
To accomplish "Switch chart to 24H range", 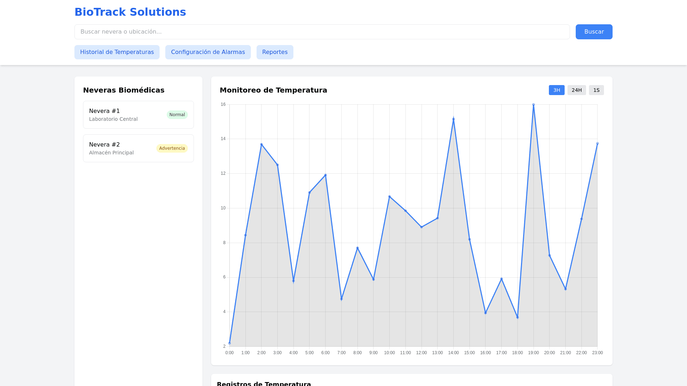I will point(576,90).
